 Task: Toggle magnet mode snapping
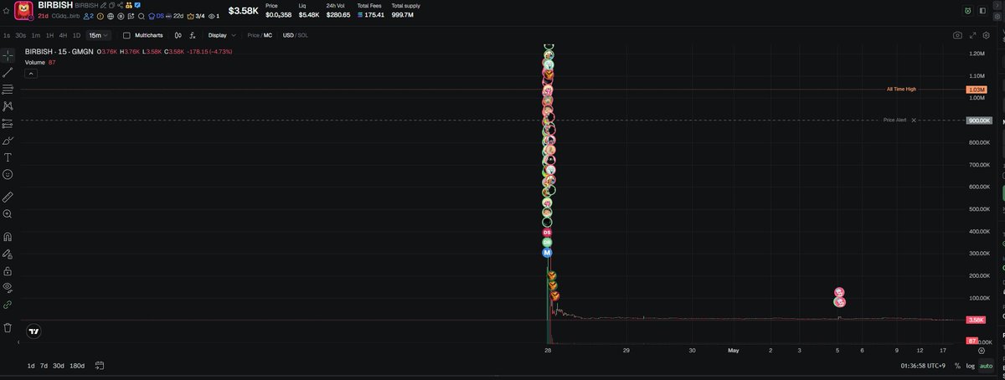(8, 237)
